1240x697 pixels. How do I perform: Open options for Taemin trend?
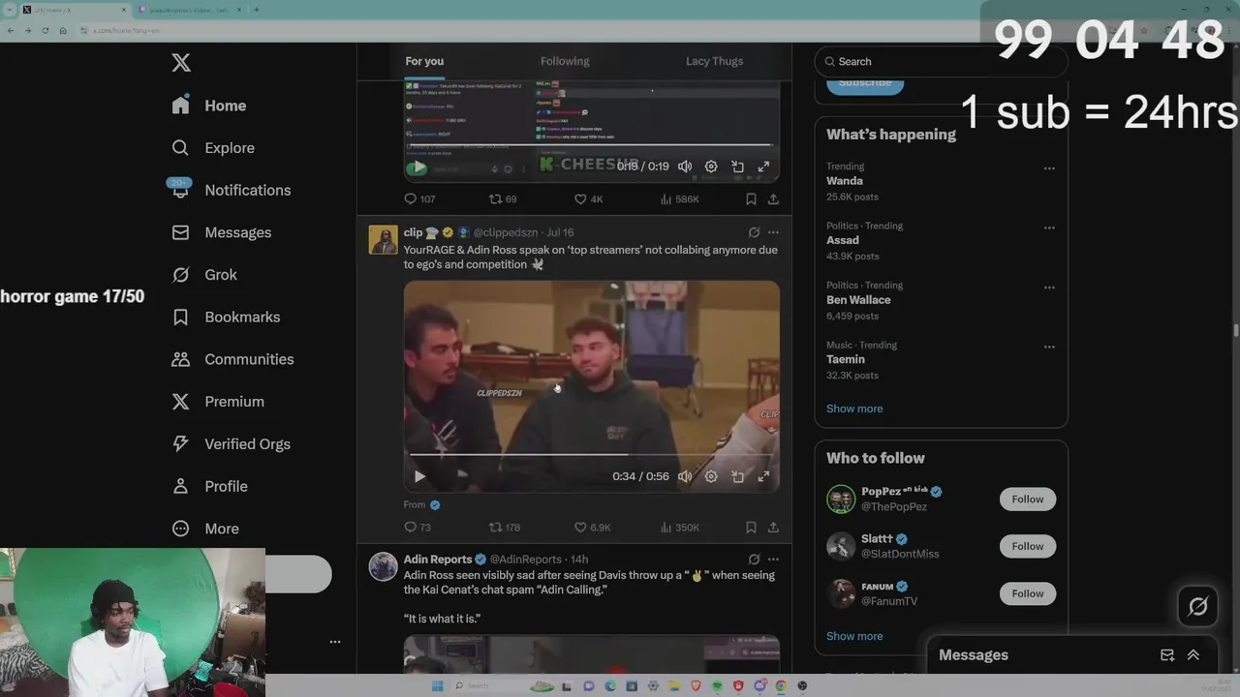click(1049, 347)
